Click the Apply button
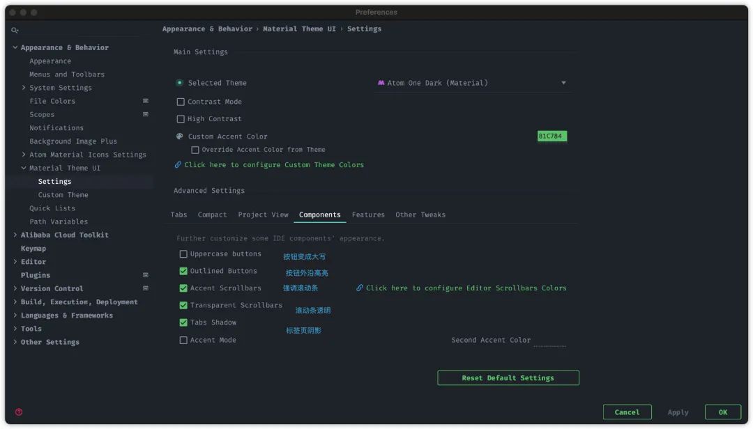This screenshot has height=429, width=753. click(678, 412)
